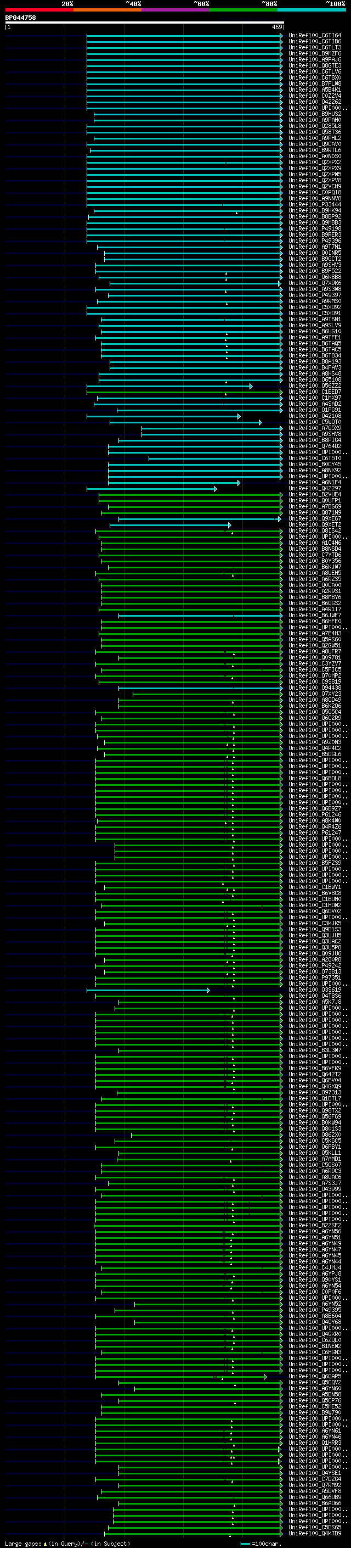
Task: Click hit UniRef100_B6KJW7
Action: [314, 567]
